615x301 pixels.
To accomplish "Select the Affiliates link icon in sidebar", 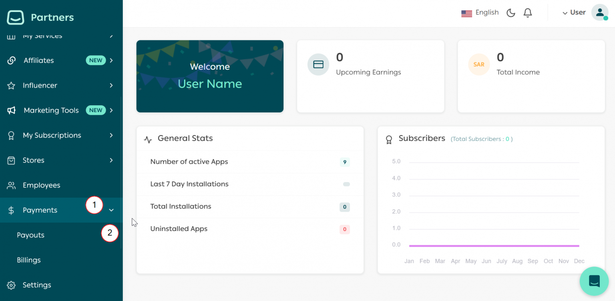I will coord(12,60).
